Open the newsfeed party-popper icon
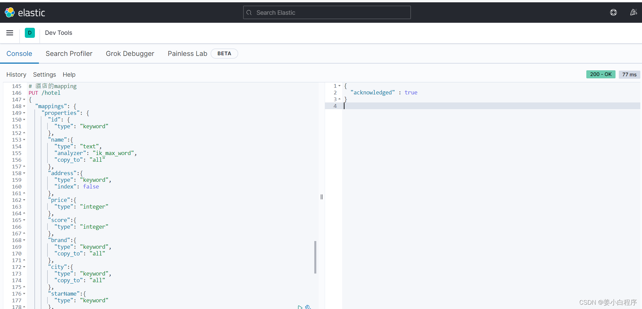642x309 pixels. pyautogui.click(x=633, y=12)
